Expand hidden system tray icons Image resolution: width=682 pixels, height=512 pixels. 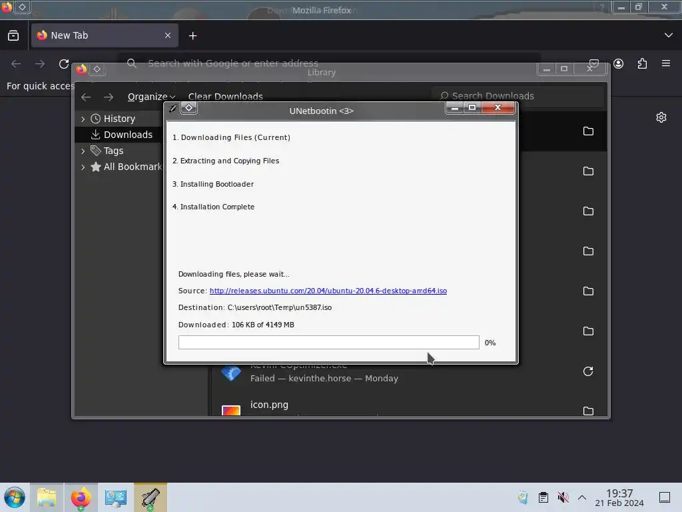pos(582,497)
